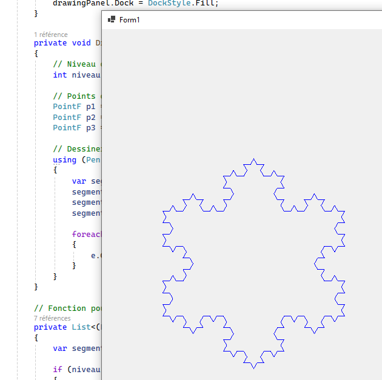Click the Form1 window title text
This screenshot has height=380, width=382.
point(130,20)
